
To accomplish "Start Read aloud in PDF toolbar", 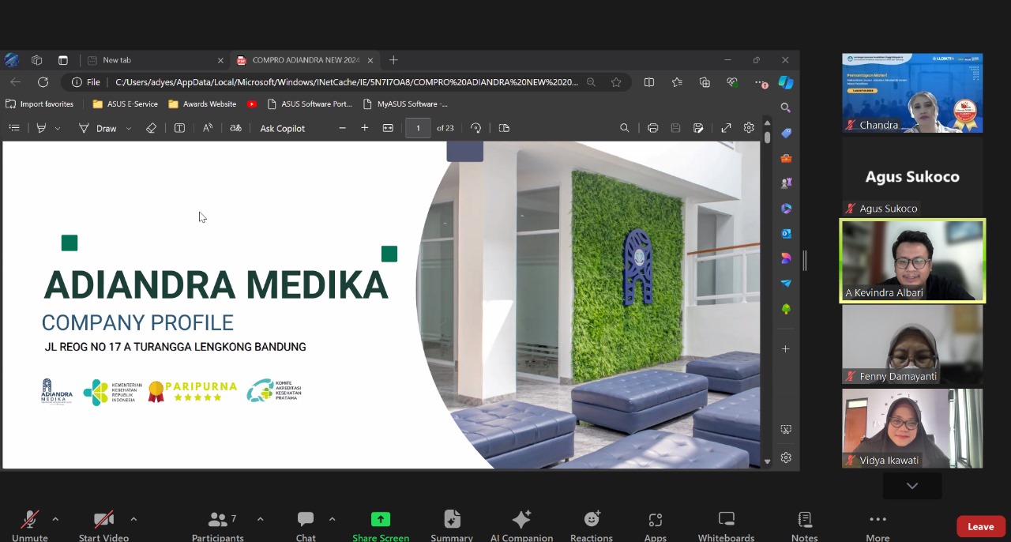I will point(208,128).
